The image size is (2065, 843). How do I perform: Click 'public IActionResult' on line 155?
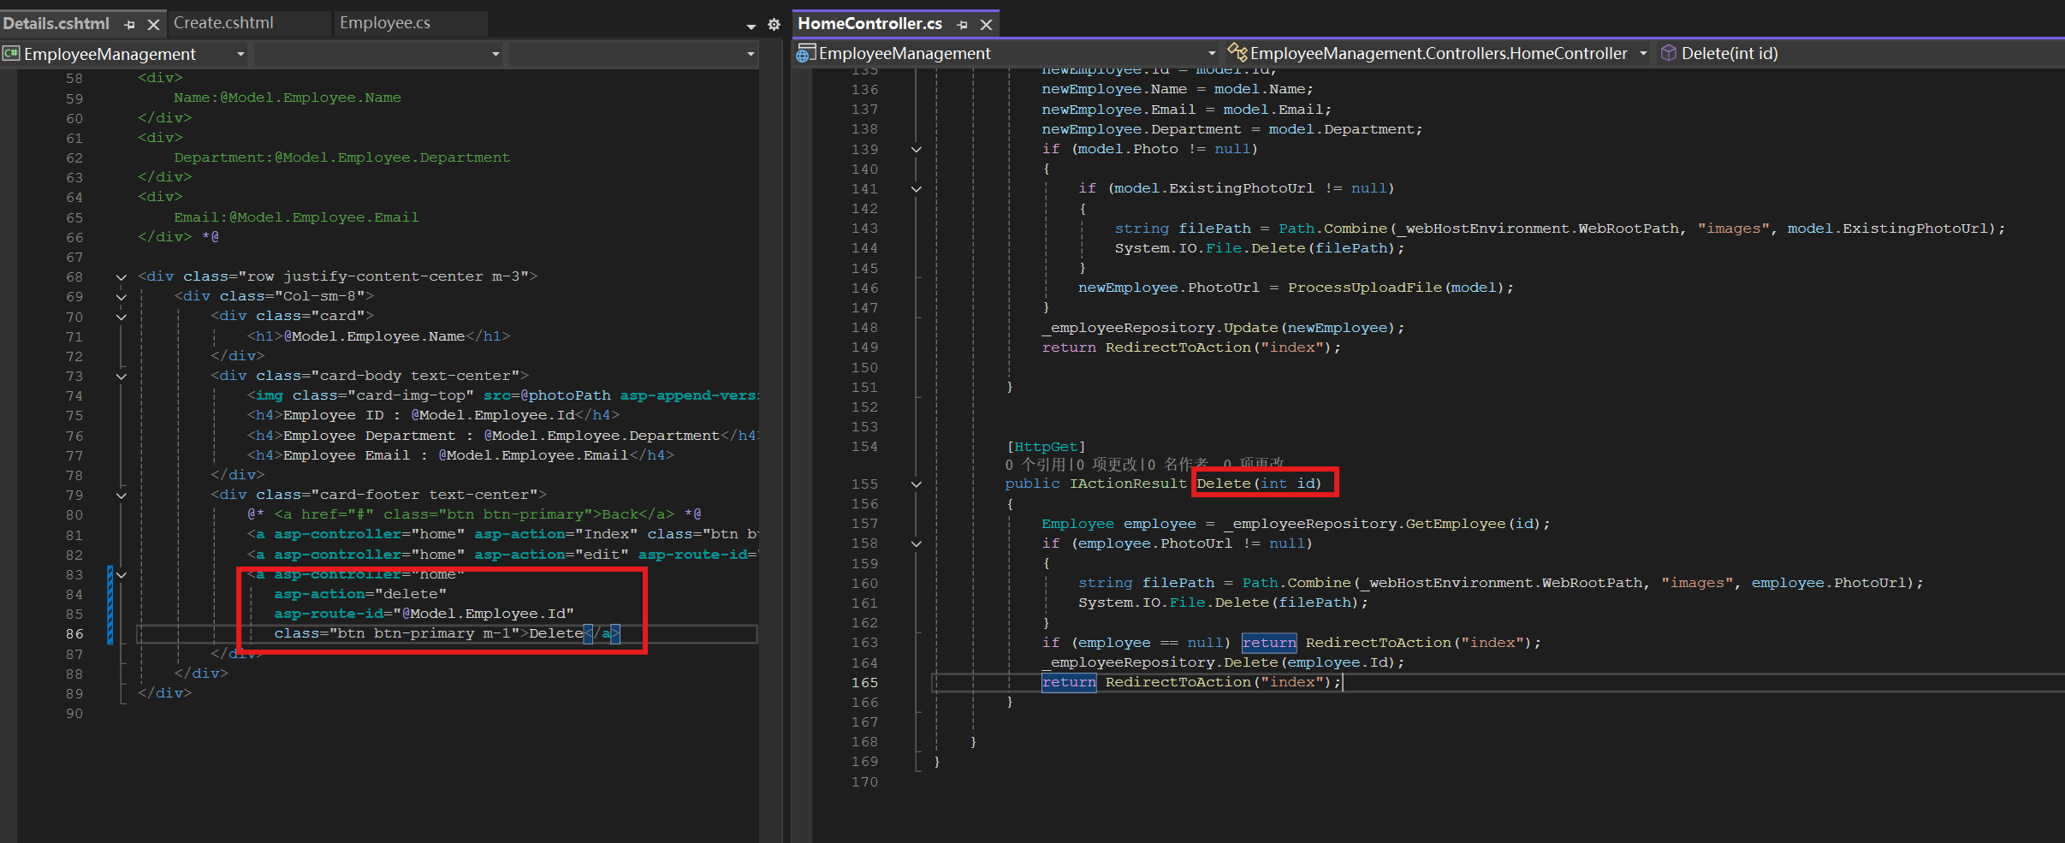coord(1095,484)
